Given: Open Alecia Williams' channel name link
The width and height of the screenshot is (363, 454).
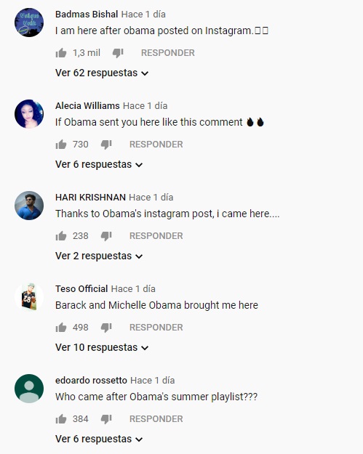Looking at the screenshot, I should click(87, 105).
